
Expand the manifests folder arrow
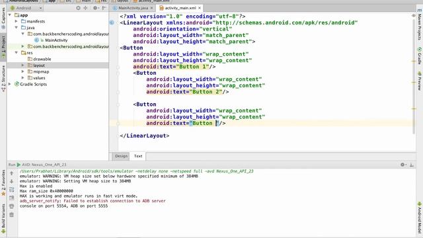point(17,21)
